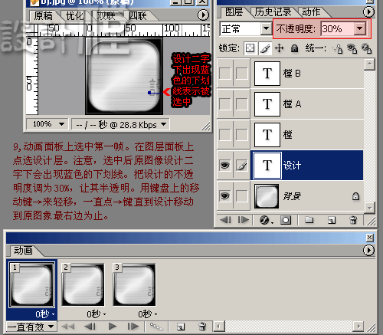This screenshot has width=383, height=335.
Task: Open the opacity 30% dropdown arrow
Action: pos(360,28)
